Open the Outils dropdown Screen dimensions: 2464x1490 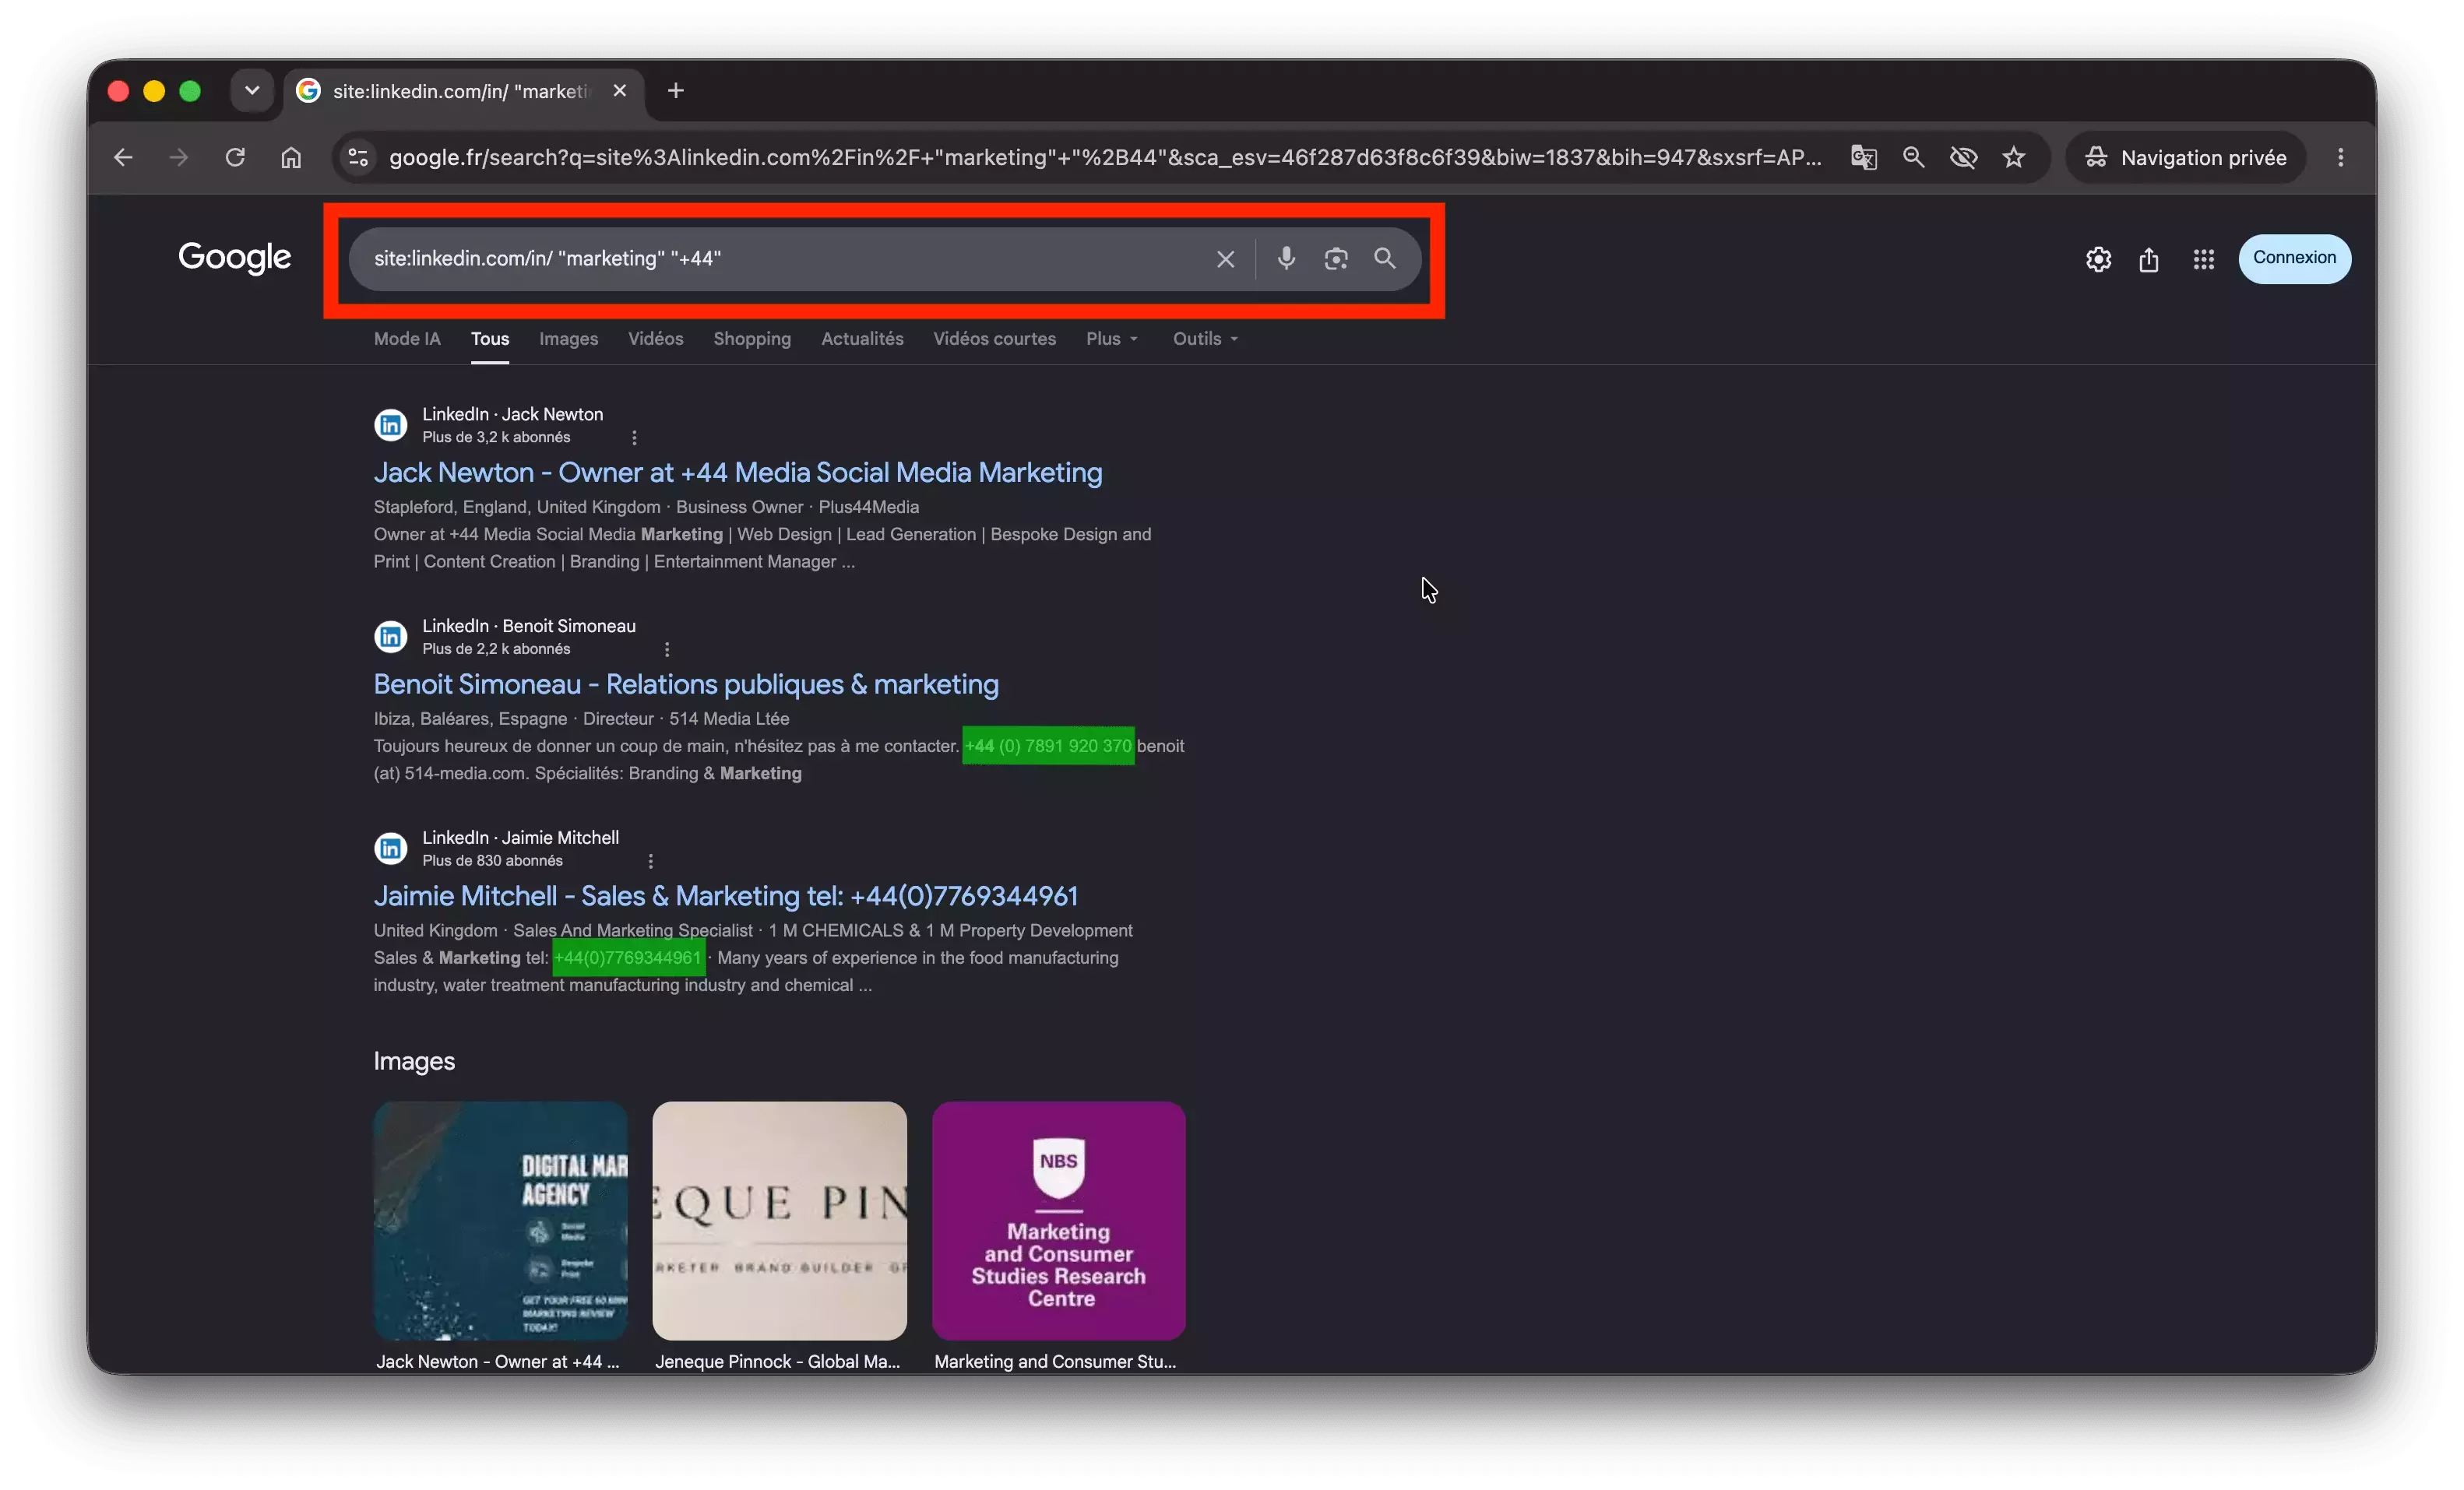[1205, 339]
